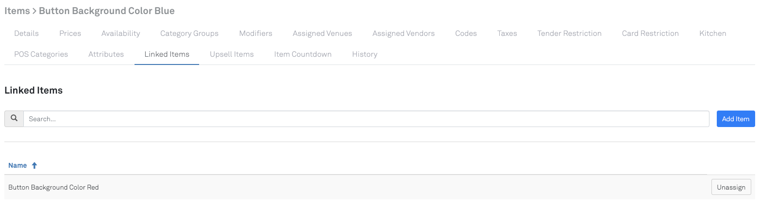Show the History tab
This screenshot has width=760, height=208.
(364, 54)
